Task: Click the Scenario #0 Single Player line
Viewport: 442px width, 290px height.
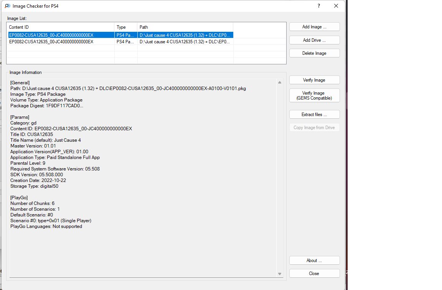Action: 51,221
